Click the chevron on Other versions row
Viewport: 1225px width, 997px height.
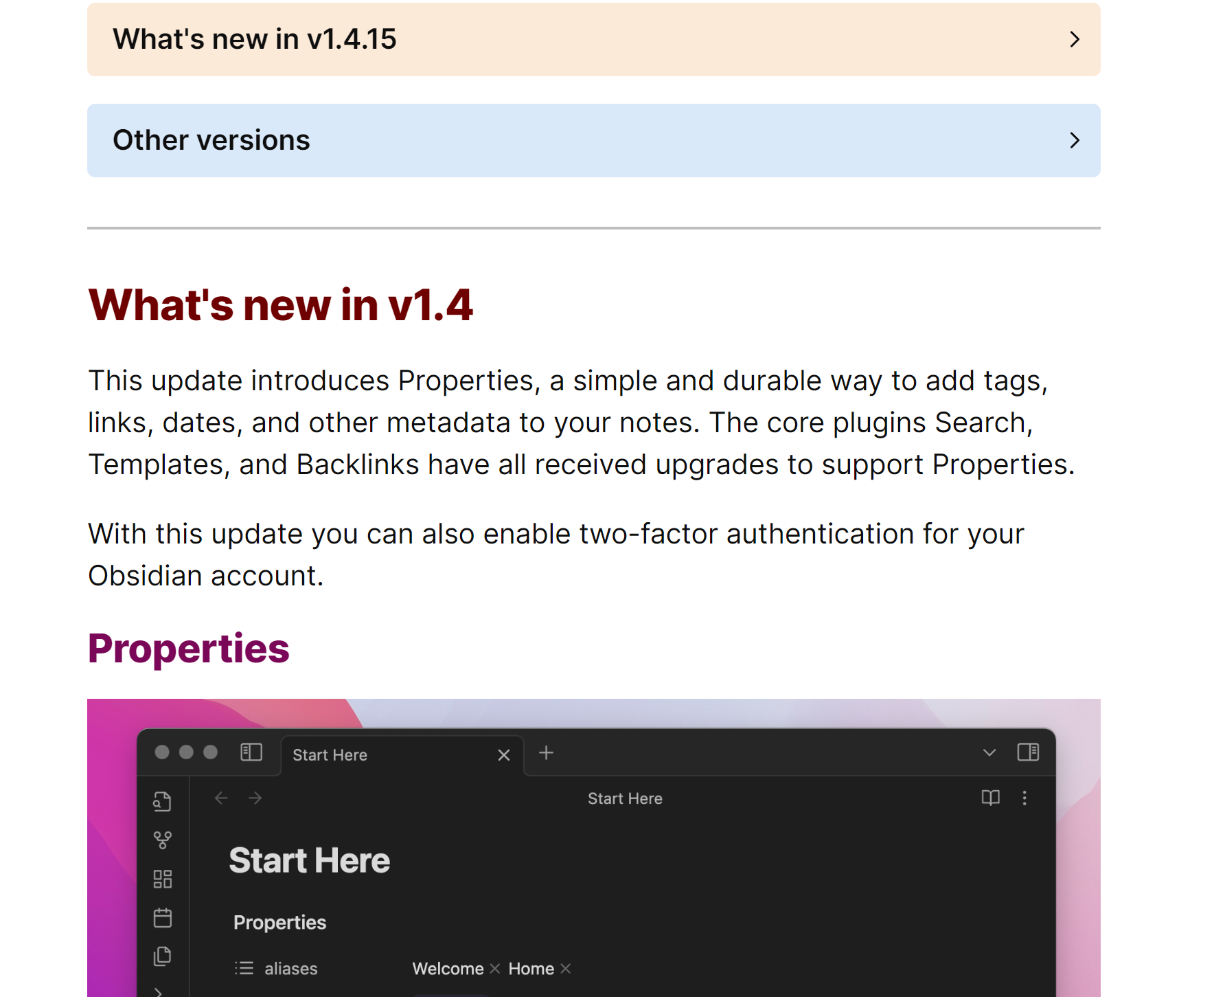pos(1075,140)
